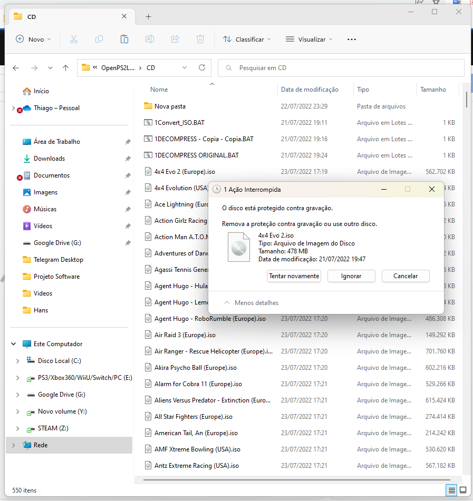The height and width of the screenshot is (501, 473).
Task: Expand PS3/Xbox360/WiiU/Switch/PC (E:) node
Action: click(x=17, y=378)
